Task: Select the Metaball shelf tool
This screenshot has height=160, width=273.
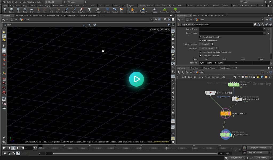Action: 115,10
